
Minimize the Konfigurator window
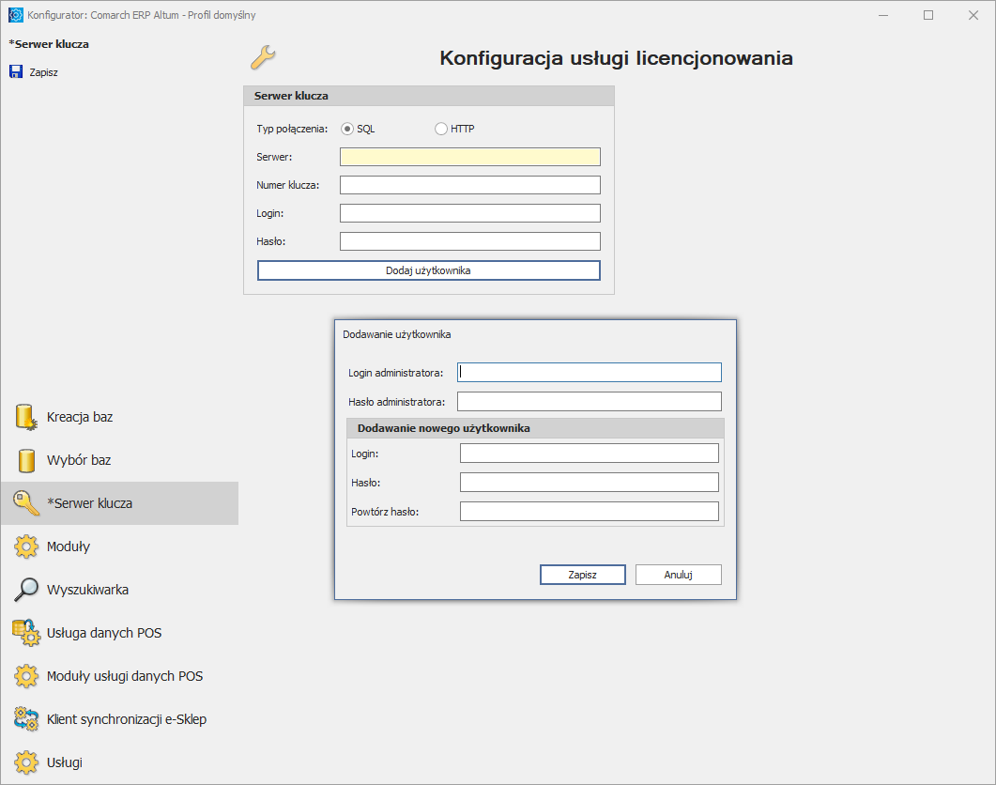pos(883,15)
